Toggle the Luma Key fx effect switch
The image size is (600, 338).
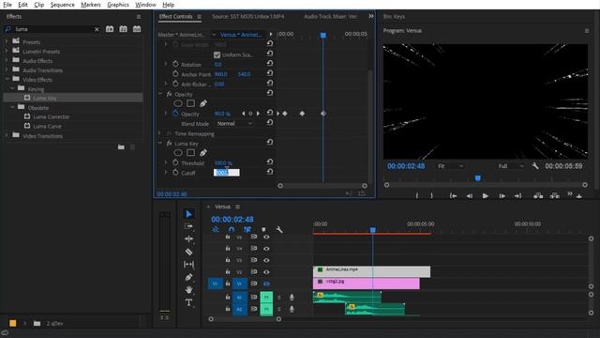(x=169, y=144)
